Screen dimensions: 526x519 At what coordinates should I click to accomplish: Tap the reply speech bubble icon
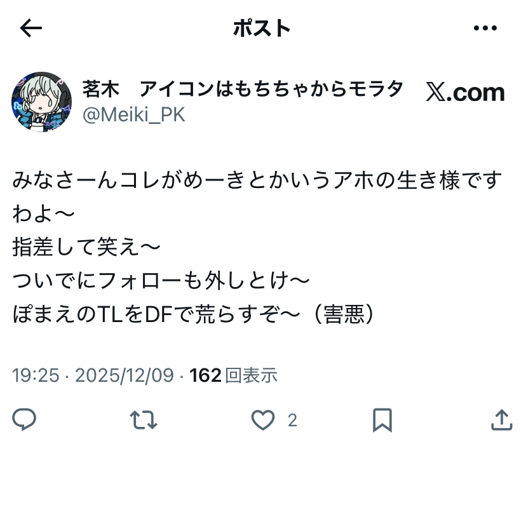tap(24, 419)
